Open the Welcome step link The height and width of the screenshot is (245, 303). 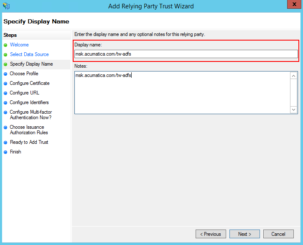coord(19,45)
